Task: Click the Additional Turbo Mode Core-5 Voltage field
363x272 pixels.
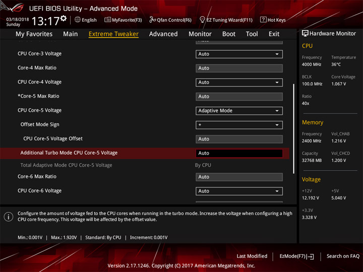Action: 239,153
